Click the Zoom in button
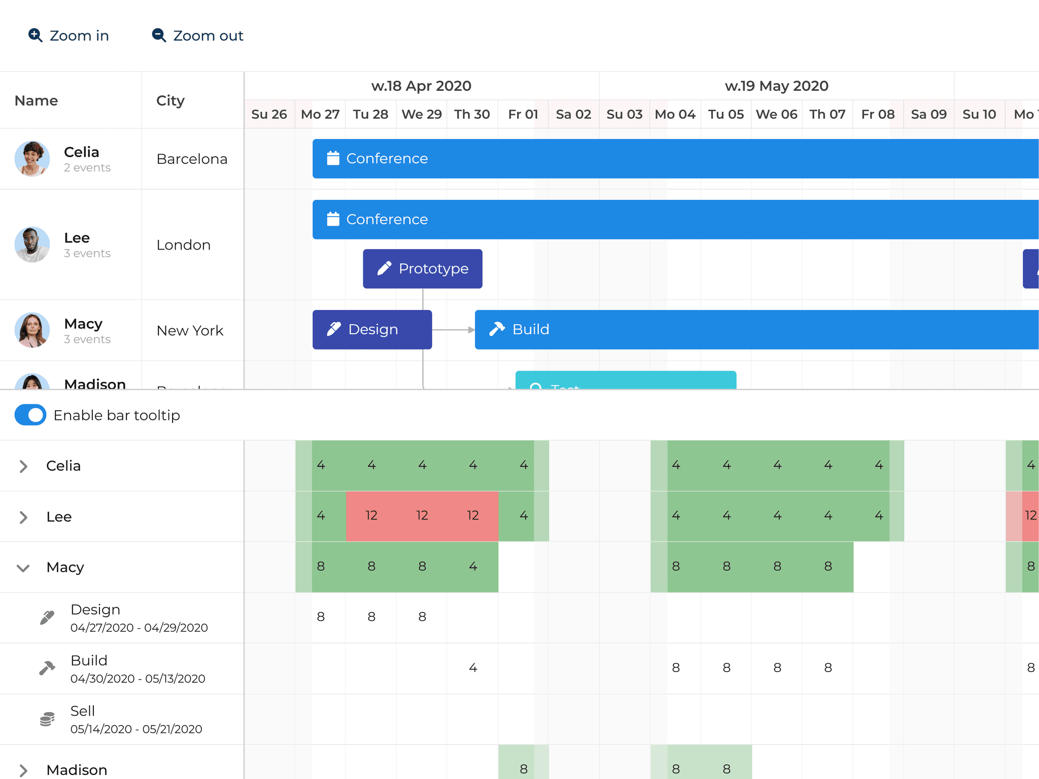This screenshot has height=779, width=1039. pyautogui.click(x=68, y=36)
